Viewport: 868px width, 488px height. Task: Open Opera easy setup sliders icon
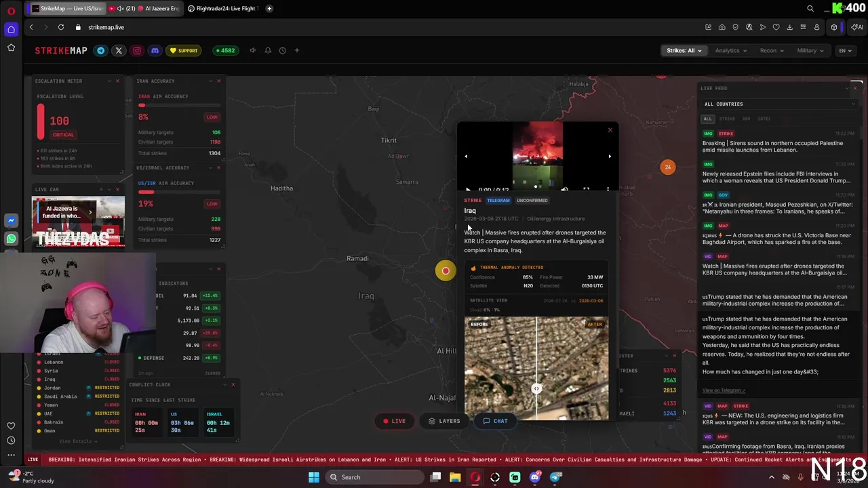803,27
